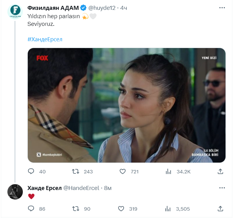Like the tweet with 721 likes
Image resolution: width=236 pixels, height=218 pixels.
coord(122,172)
